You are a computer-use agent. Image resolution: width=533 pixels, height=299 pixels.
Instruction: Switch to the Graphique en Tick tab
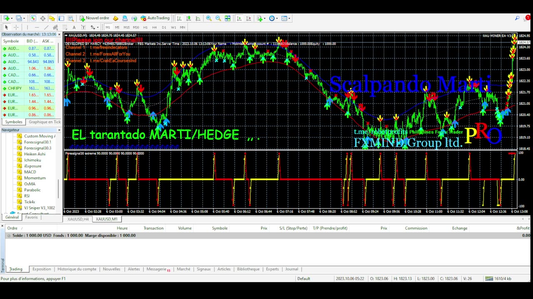tap(45, 122)
